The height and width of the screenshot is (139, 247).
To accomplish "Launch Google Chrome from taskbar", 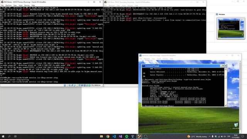I will pyautogui.click(x=108, y=136).
